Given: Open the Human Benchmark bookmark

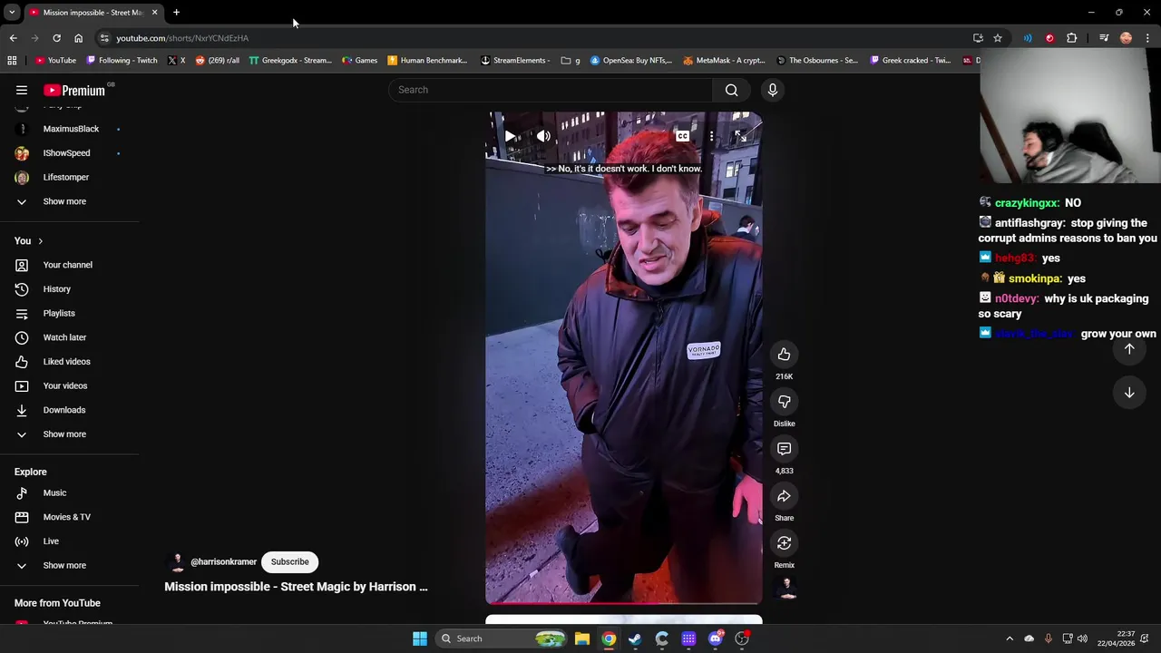Looking at the screenshot, I should coord(427,61).
